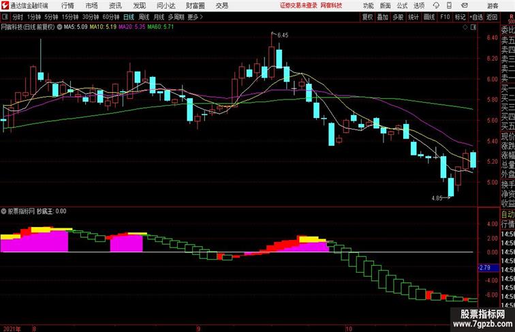Toggle the right panel icon atop chart

coord(473,27)
